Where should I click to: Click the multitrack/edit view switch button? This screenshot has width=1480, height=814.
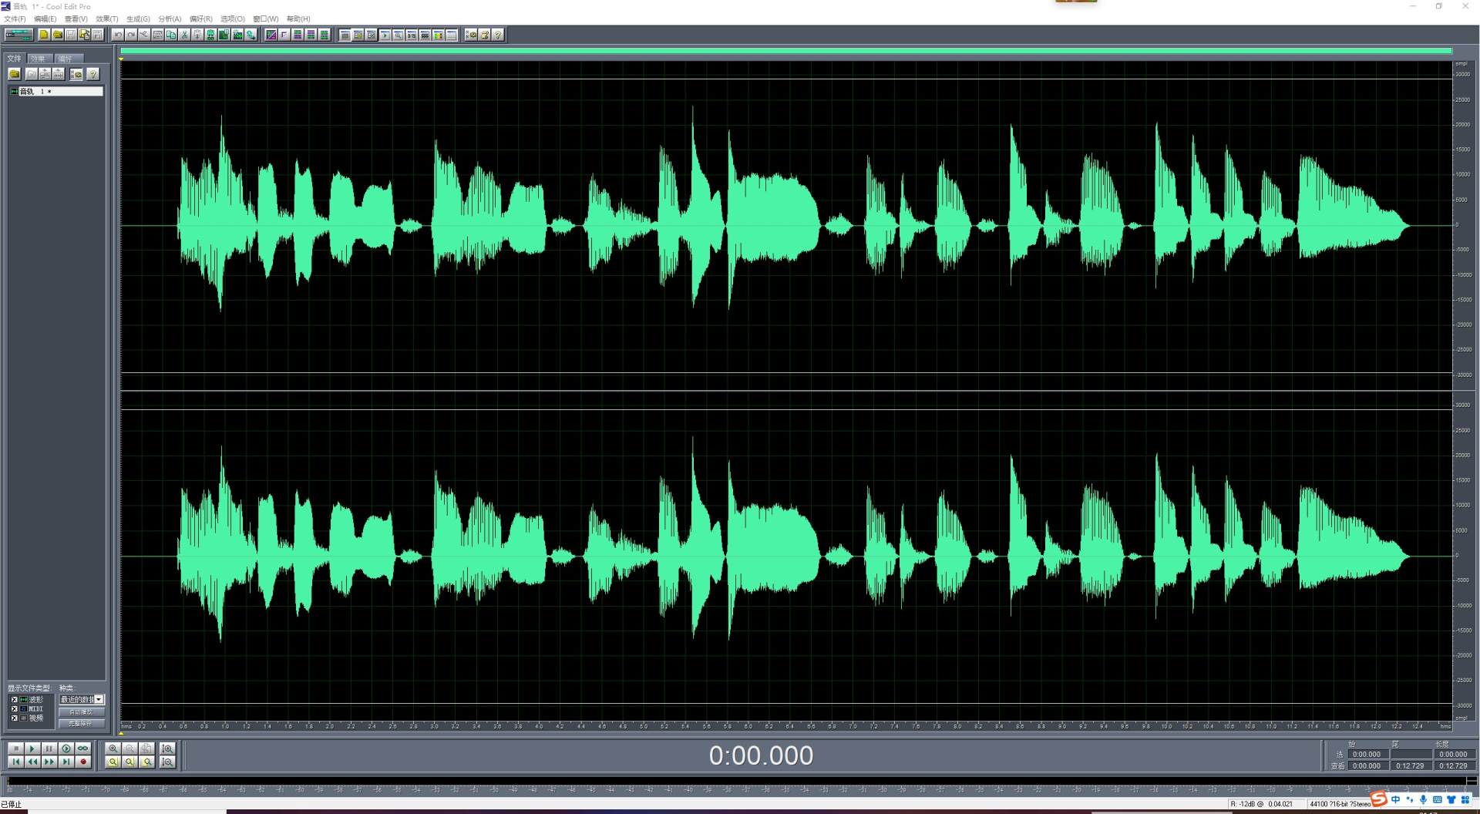[x=18, y=35]
